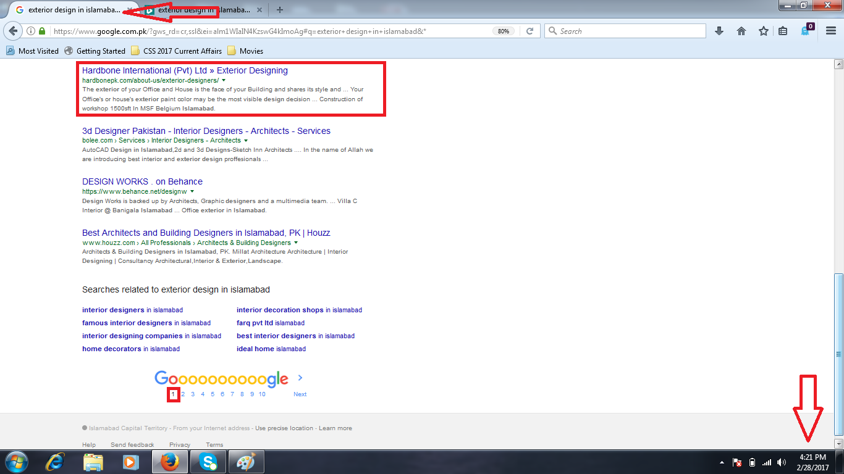844x474 pixels.
Task: Open Skype from the taskbar
Action: (x=208, y=462)
